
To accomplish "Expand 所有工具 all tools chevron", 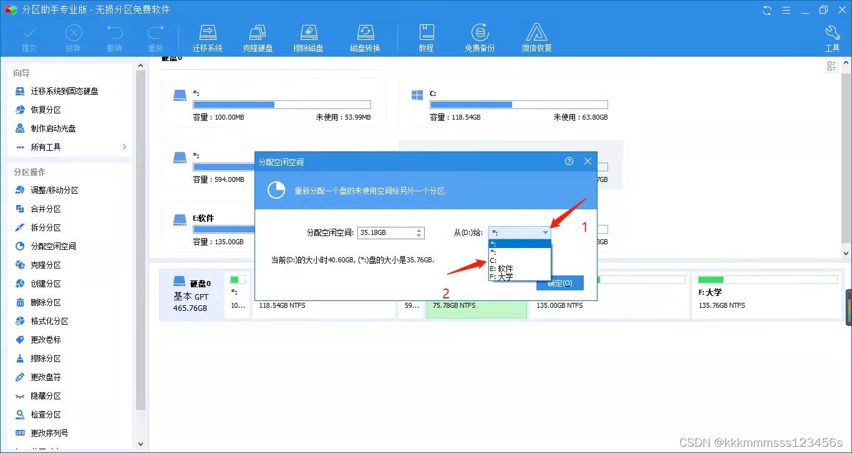I will pos(124,147).
